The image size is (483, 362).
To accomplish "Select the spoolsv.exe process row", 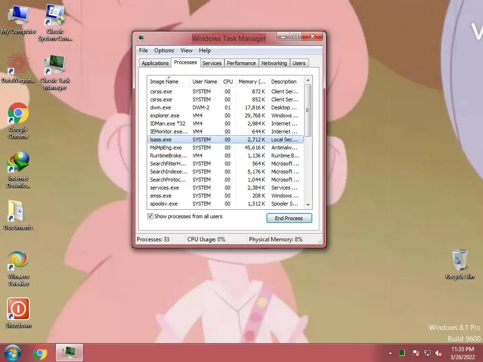I will point(225,204).
